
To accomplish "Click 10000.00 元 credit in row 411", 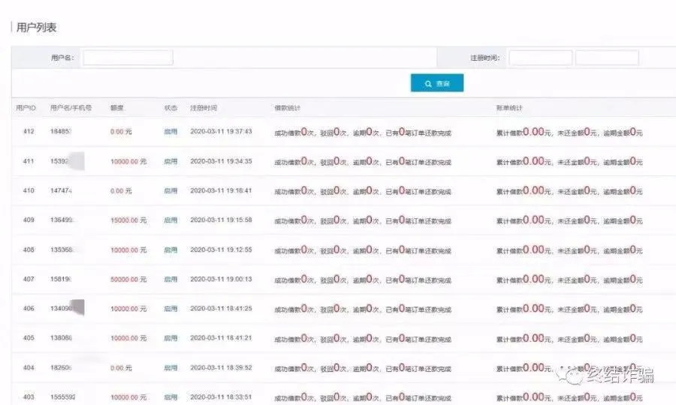I will pyautogui.click(x=128, y=161).
